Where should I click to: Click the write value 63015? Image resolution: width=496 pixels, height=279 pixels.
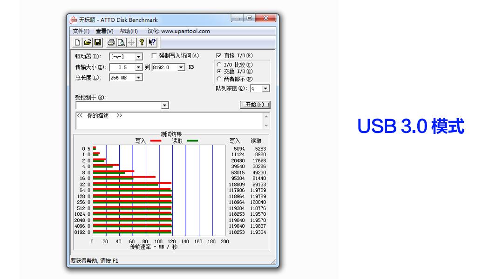tap(238, 173)
